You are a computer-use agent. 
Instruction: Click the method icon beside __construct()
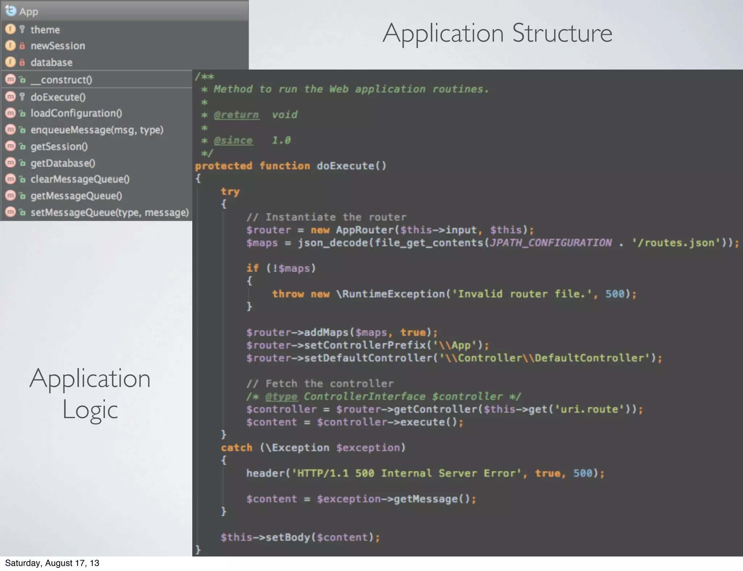(10, 79)
